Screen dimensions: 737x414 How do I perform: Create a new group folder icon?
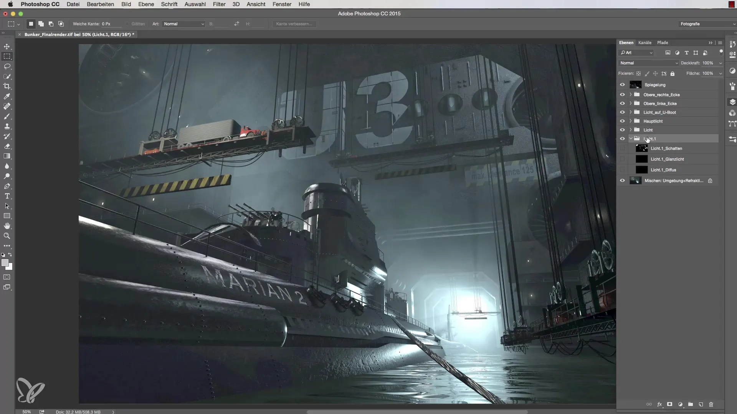(691, 404)
